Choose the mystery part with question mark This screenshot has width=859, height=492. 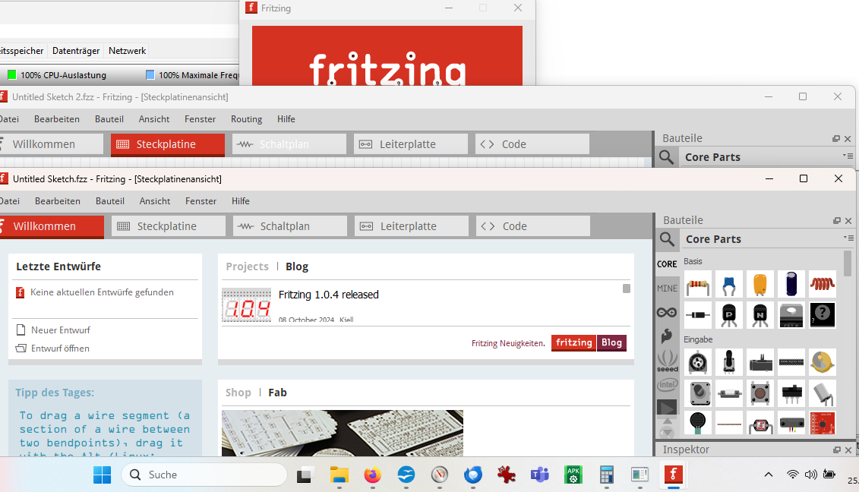click(x=822, y=314)
